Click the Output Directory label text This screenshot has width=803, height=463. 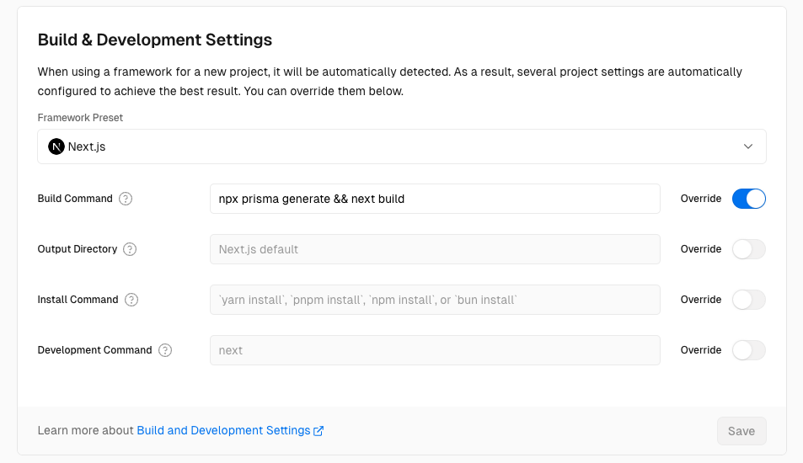point(78,249)
